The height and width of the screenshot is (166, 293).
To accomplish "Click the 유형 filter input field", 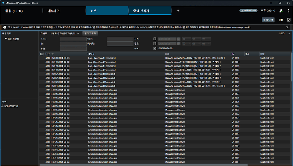I will point(73,48).
